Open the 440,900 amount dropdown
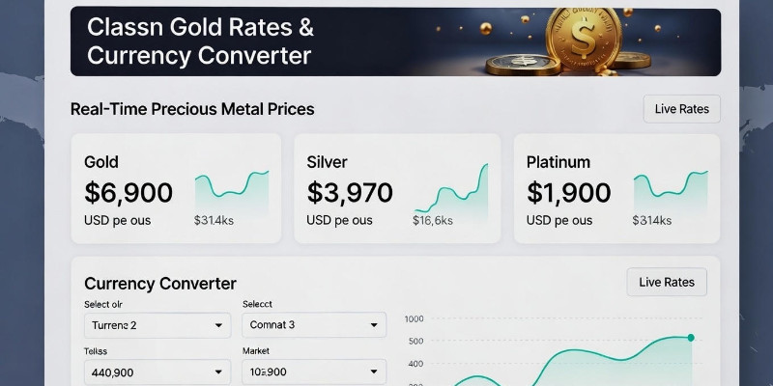 pyautogui.click(x=158, y=372)
